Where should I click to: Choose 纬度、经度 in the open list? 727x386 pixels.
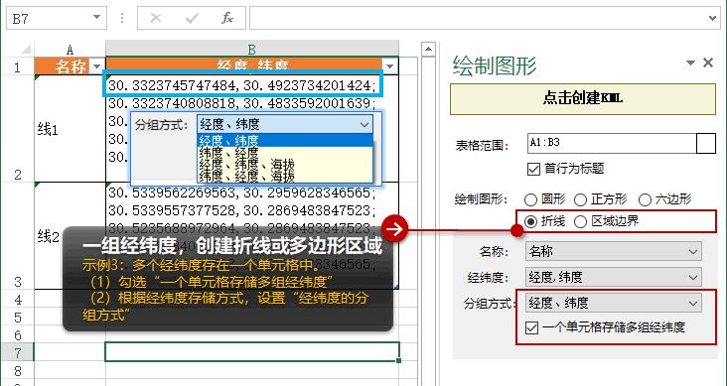pos(285,153)
